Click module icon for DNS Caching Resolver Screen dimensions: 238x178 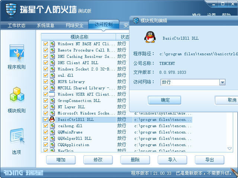[52, 56]
